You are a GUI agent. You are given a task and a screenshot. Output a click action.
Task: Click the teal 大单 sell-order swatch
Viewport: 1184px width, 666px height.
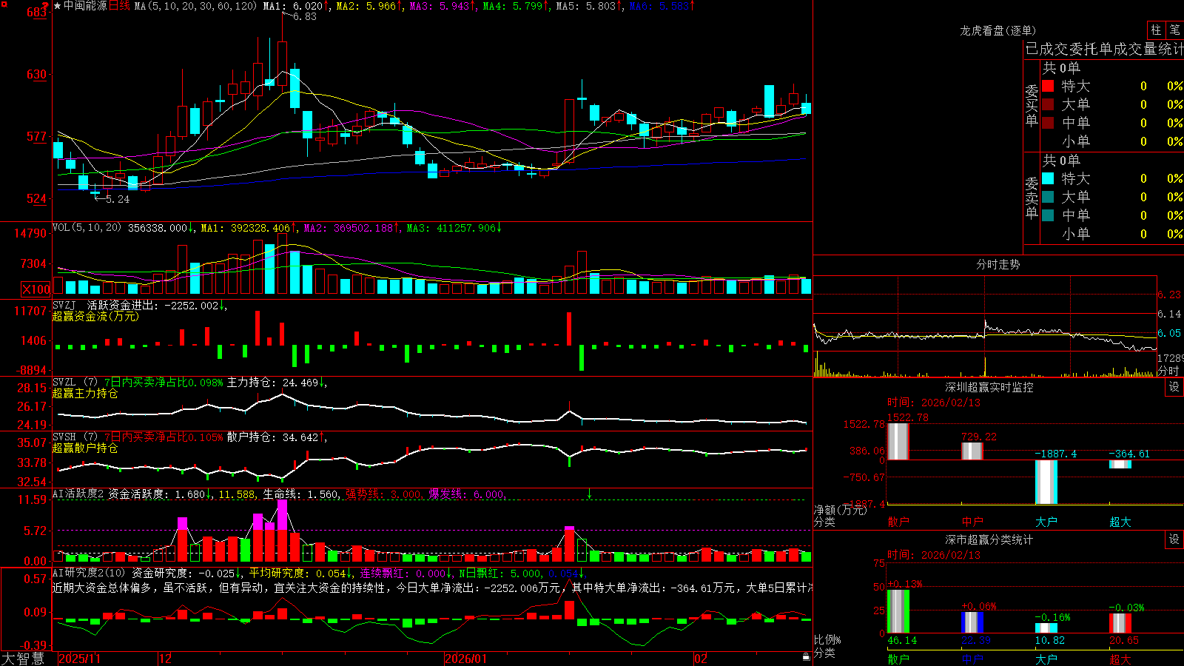coord(1048,197)
